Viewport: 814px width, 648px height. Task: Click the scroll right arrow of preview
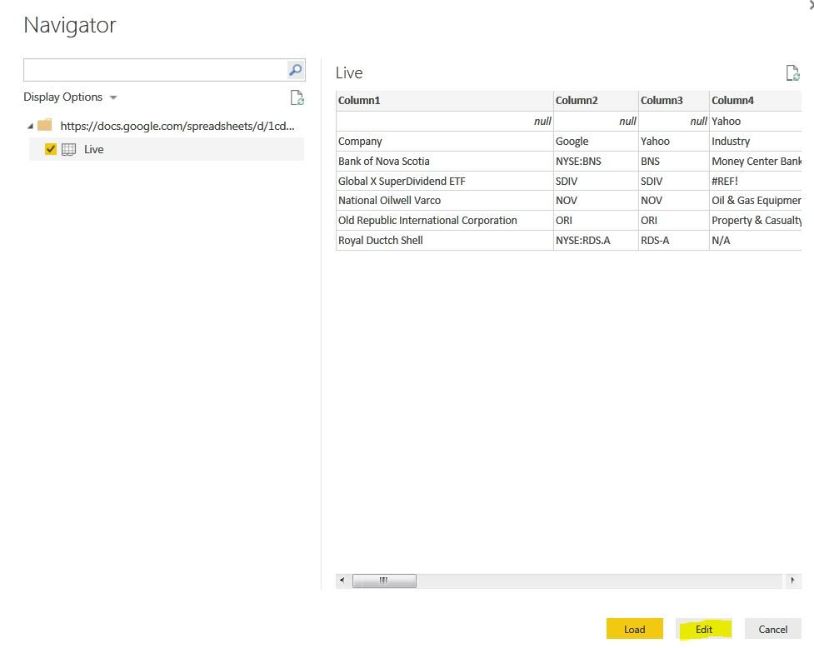point(792,581)
